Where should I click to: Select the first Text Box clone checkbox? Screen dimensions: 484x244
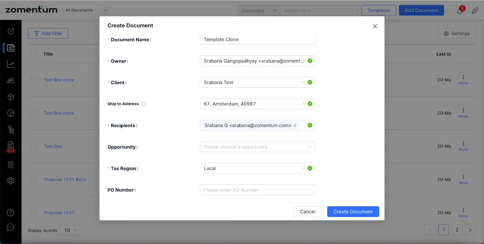point(33,80)
